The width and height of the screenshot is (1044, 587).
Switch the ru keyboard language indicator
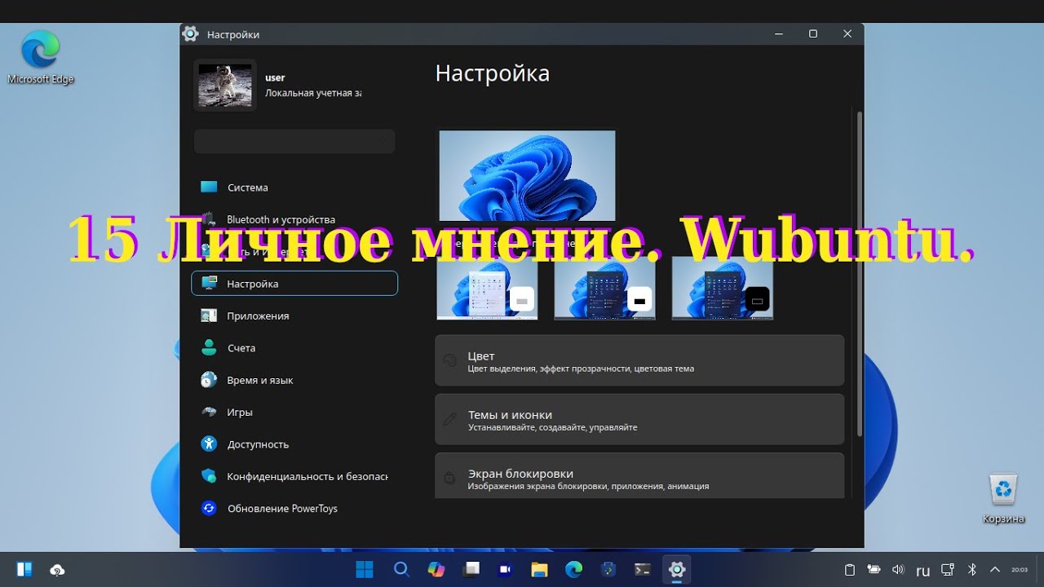tap(922, 571)
